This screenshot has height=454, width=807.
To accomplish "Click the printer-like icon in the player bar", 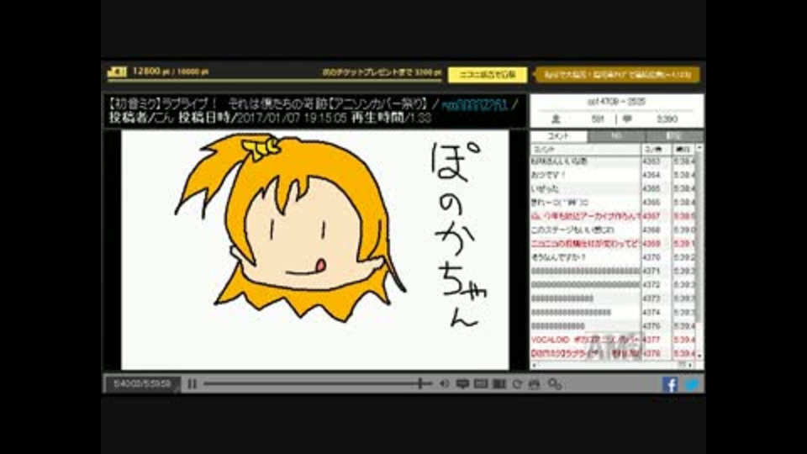I will tap(535, 384).
